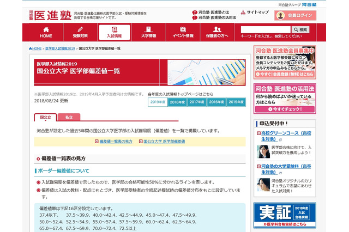Click the people icon above 保護者の方へ
This screenshot has width=349, height=232.
[x=217, y=29]
